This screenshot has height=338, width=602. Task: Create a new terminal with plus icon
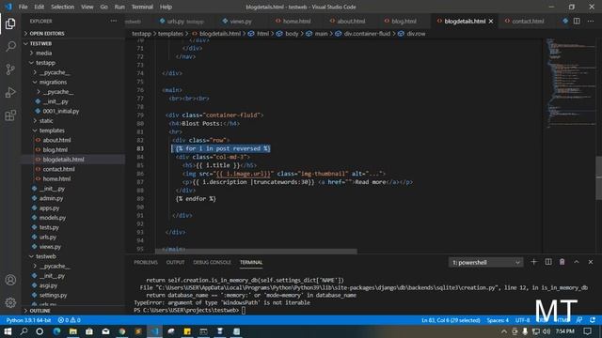coord(533,262)
